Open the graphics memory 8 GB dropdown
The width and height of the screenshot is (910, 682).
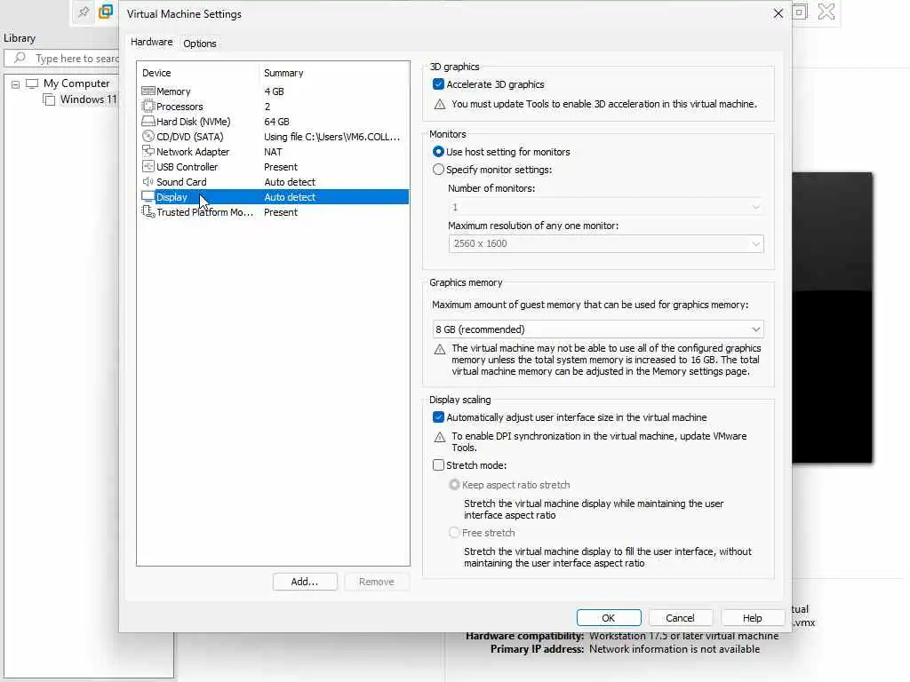coord(598,329)
